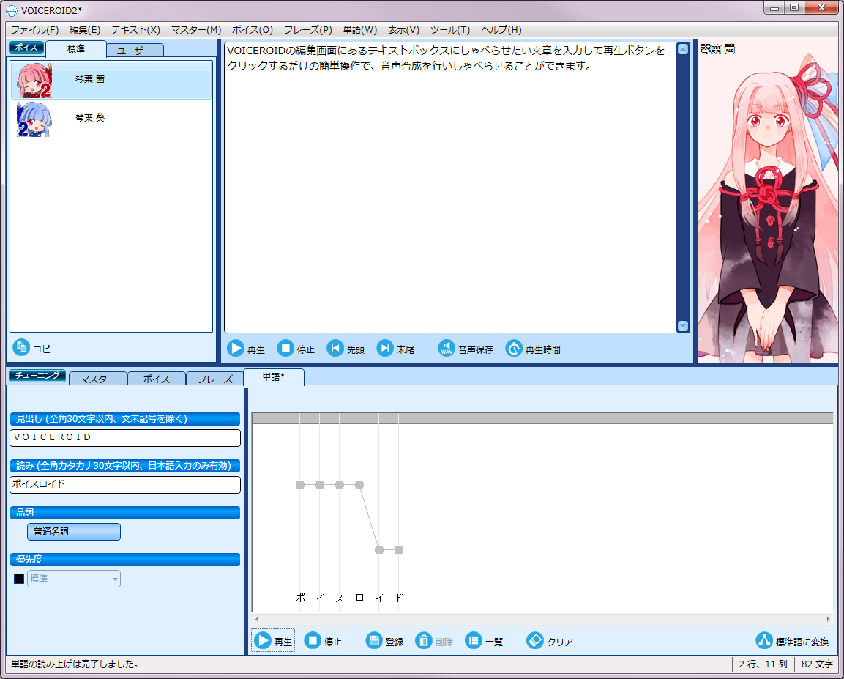Open the テキスト menu
Viewport: 844px width, 679px height.
tap(135, 29)
